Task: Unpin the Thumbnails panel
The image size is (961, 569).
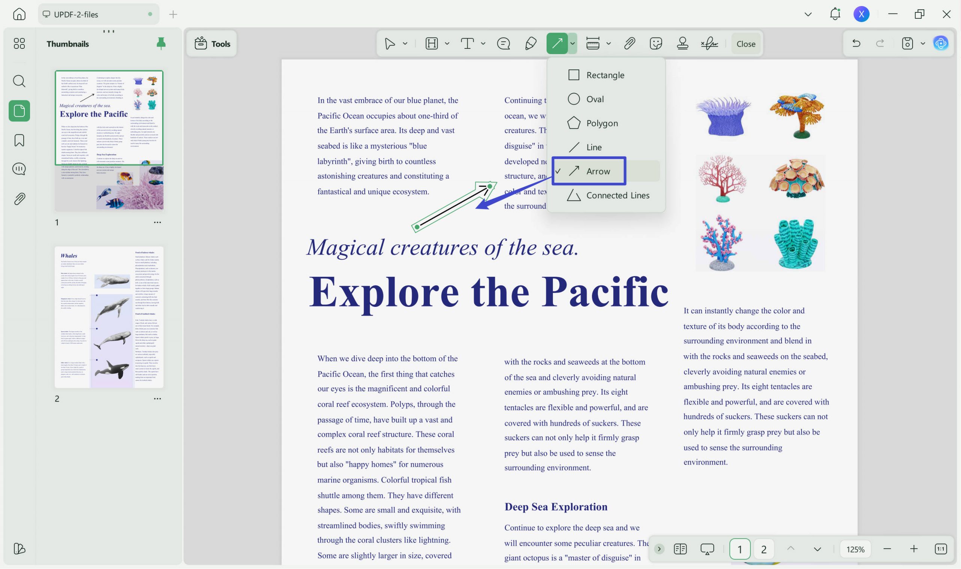Action: (x=161, y=44)
